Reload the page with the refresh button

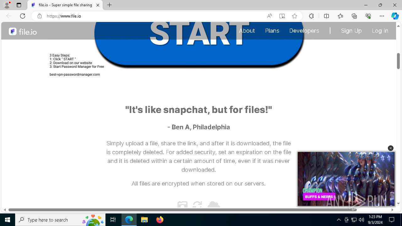tap(23, 16)
